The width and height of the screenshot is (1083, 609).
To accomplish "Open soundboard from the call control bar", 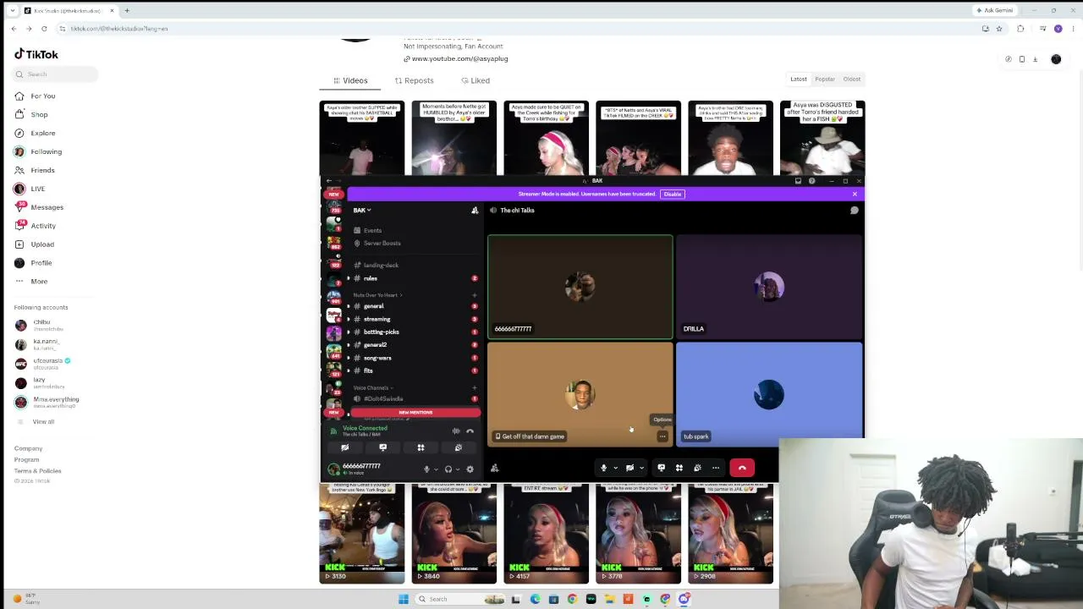I will pos(697,468).
